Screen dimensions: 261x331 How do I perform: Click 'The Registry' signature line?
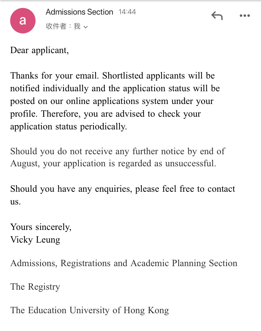(35, 287)
